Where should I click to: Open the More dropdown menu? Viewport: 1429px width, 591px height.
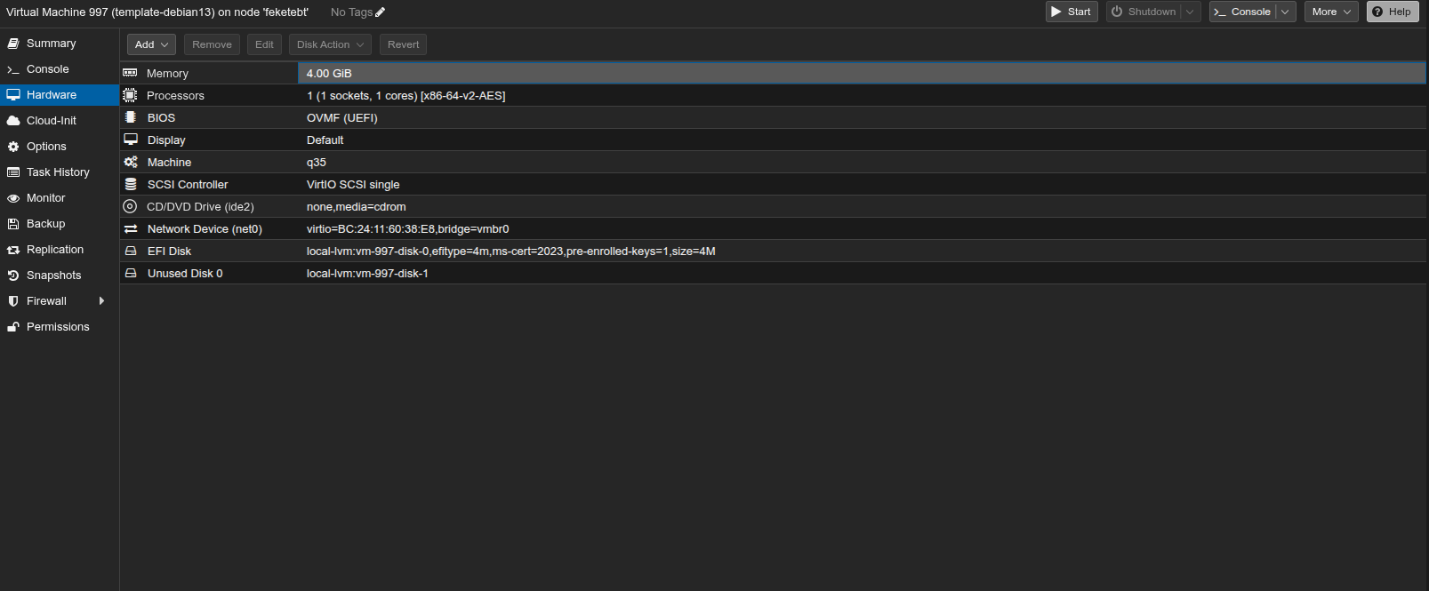pos(1331,12)
